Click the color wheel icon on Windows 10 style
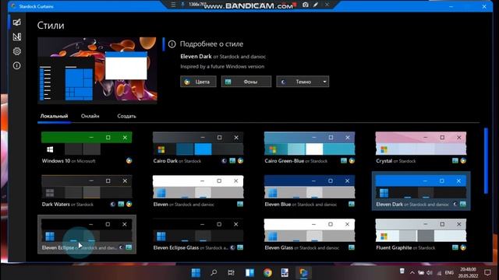Image resolution: width=499 pixels, height=280 pixels. coord(129,161)
